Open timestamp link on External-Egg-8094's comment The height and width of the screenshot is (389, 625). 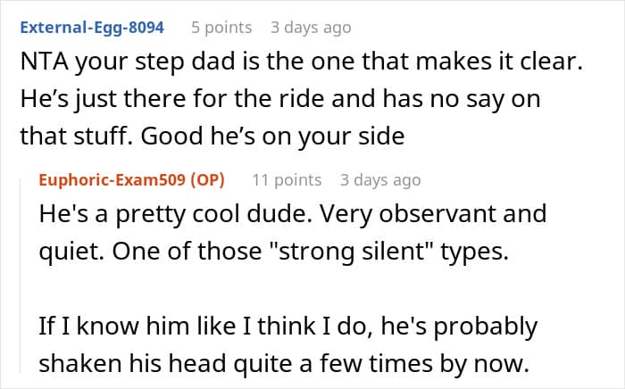click(311, 28)
